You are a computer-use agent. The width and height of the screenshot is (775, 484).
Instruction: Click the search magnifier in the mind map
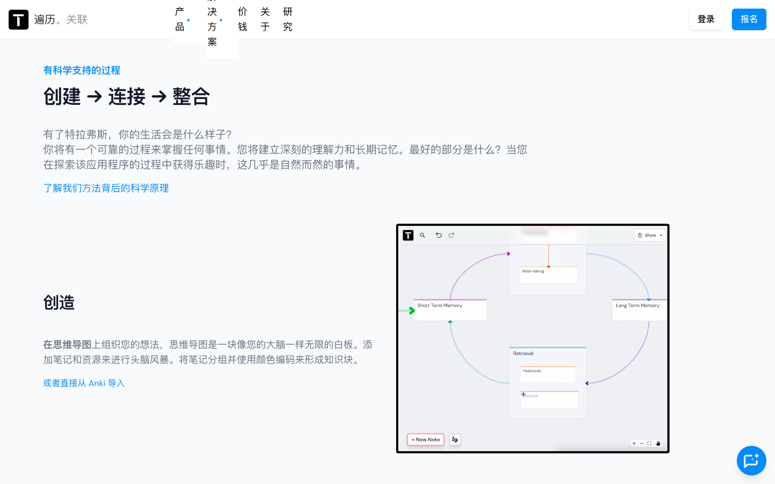422,235
